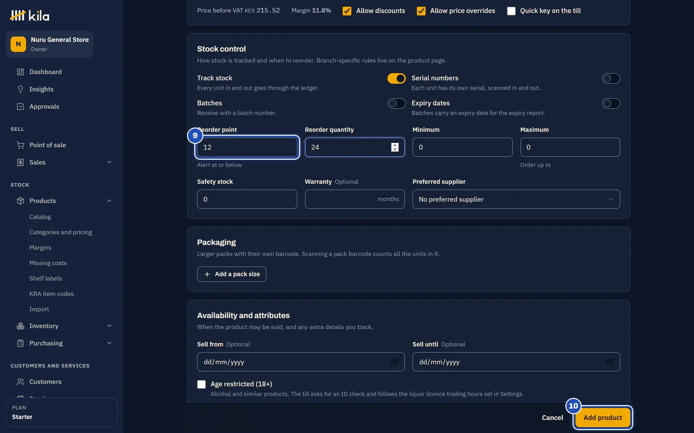Image resolution: width=694 pixels, height=433 pixels.
Task: Click Purchasing clipboard icon
Action: pos(20,343)
